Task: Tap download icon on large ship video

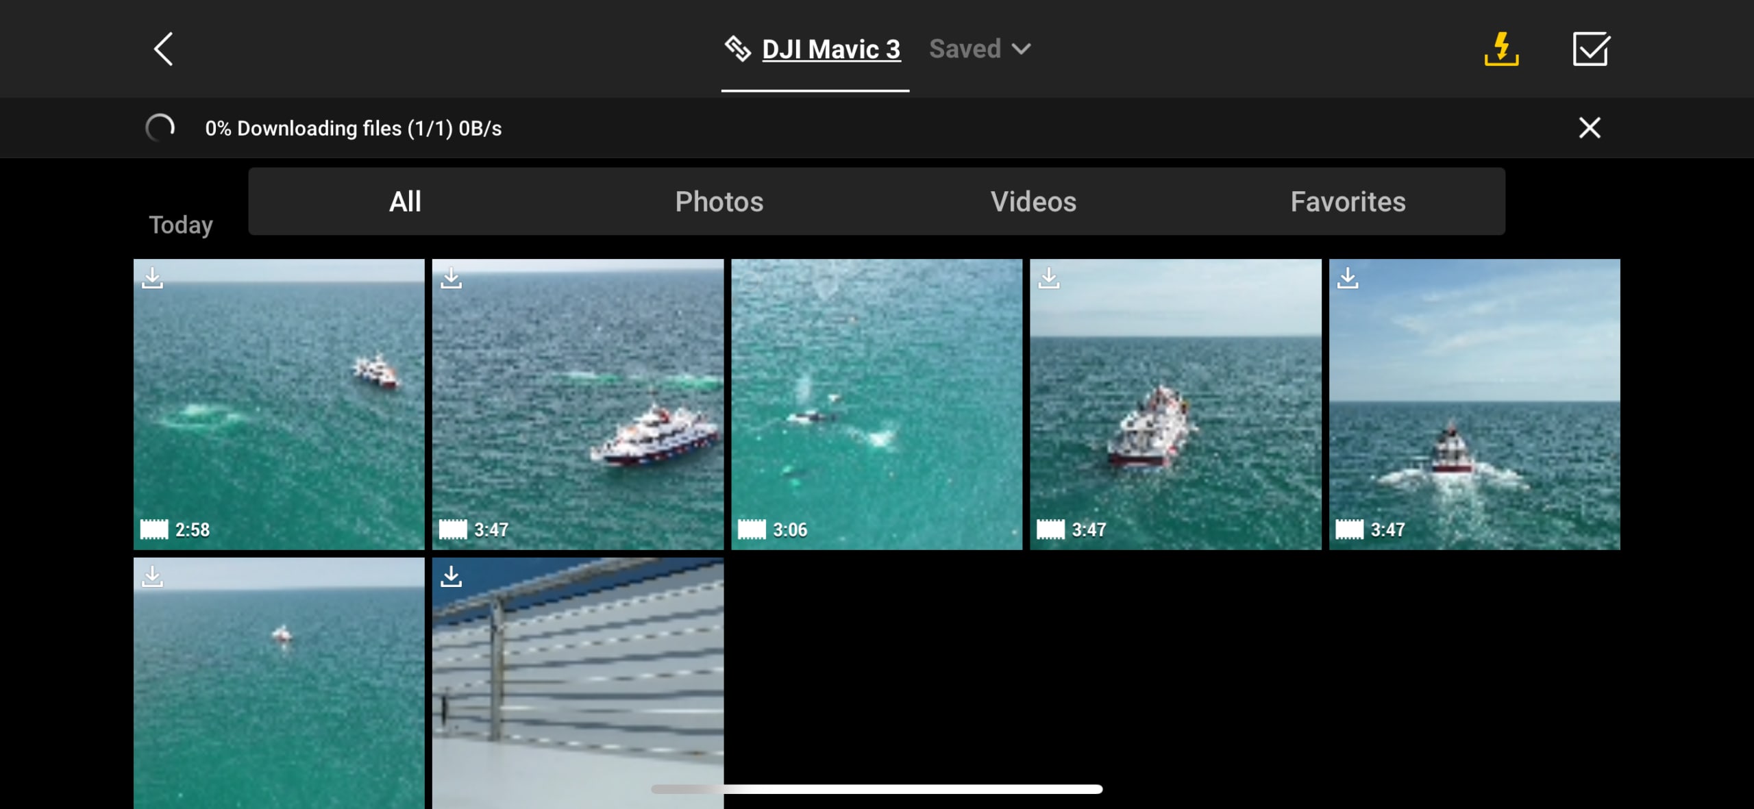Action: click(451, 278)
